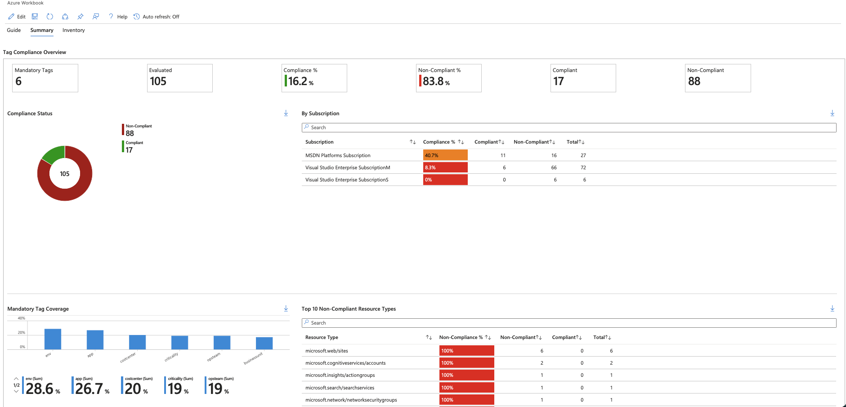This screenshot has width=846, height=407.
Task: Click the Evaluated tile showing 105
Action: (179, 78)
